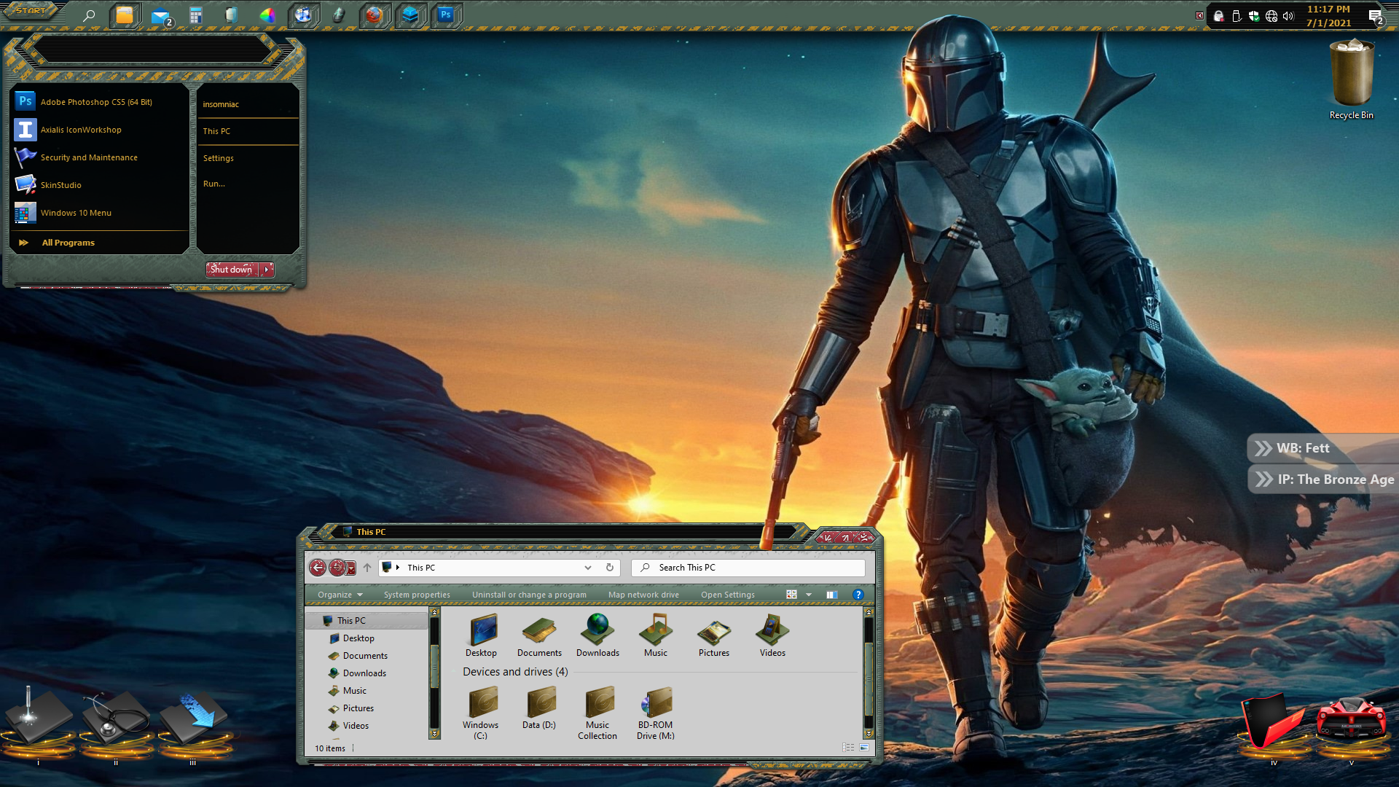Open Windows 10 Menu entry
Image resolution: width=1399 pixels, height=787 pixels.
99,213
